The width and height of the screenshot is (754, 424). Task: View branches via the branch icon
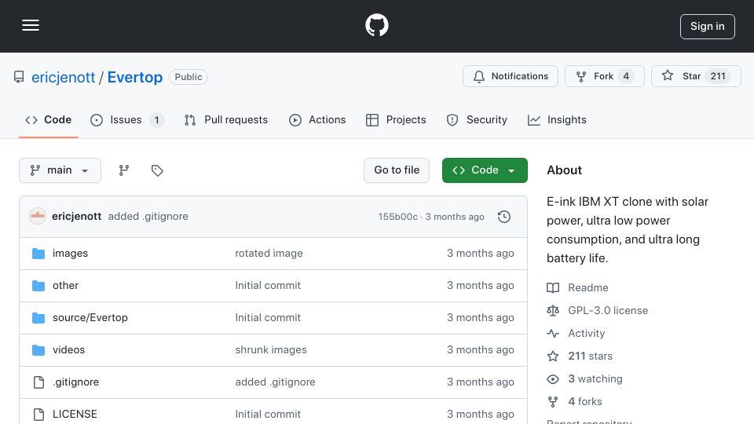click(x=124, y=170)
